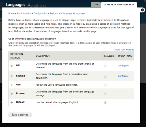This screenshot has height=127, width=146.
Task: Enable the Session detection method checkbox
Action: pos(105,76)
